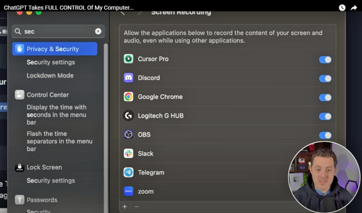Click the Cursor Pro app icon
Screen dimensions: 362x213
pos(128,59)
